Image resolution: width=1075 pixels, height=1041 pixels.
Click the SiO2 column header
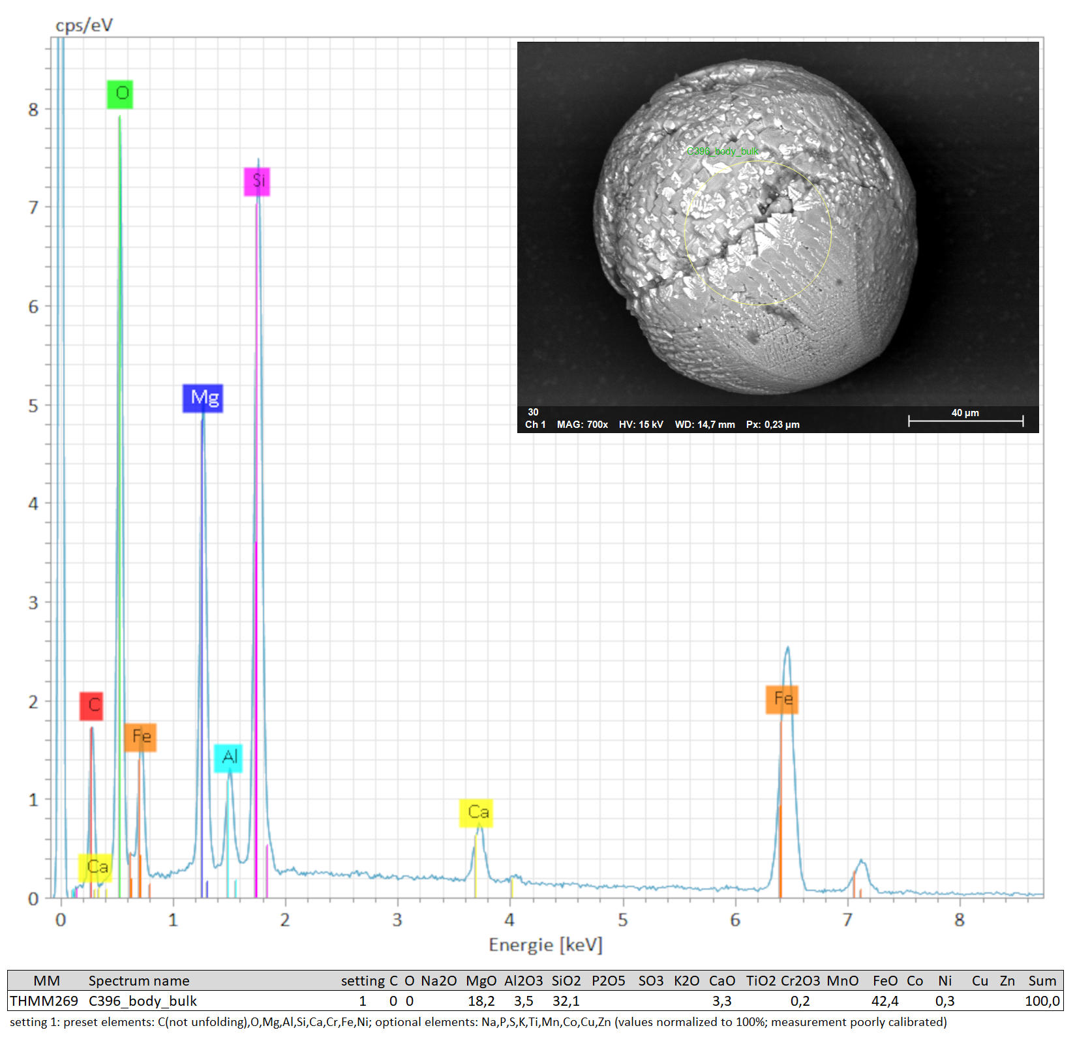click(x=566, y=981)
